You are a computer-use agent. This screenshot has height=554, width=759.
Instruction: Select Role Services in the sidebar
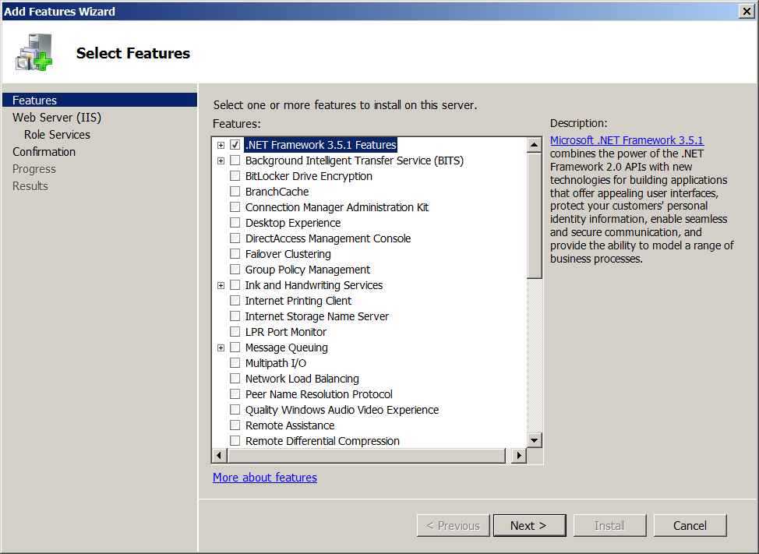57,135
